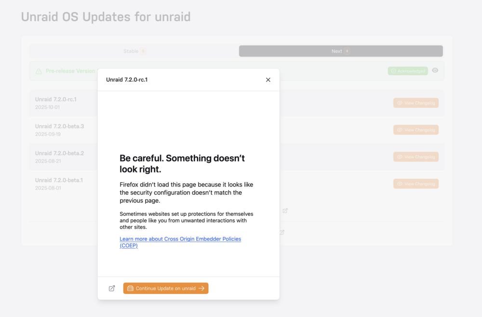Toggle pre-release notice eye icon
482x317 pixels.
(x=435, y=70)
